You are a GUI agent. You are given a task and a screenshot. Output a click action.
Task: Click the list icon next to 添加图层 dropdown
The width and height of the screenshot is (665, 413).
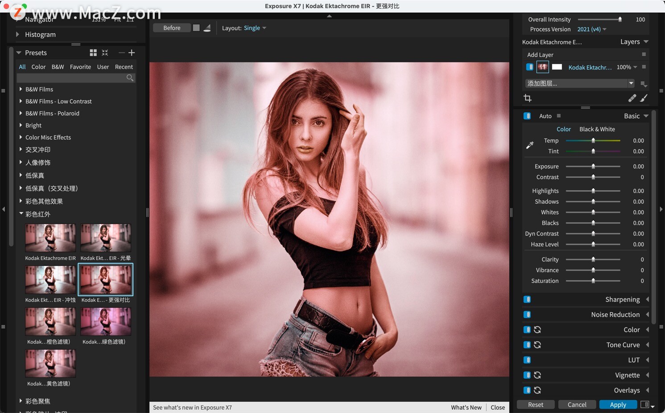click(x=644, y=83)
